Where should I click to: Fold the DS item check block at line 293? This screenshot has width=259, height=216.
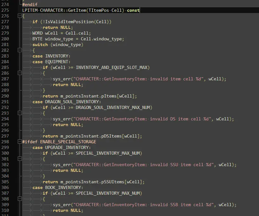click(20, 113)
